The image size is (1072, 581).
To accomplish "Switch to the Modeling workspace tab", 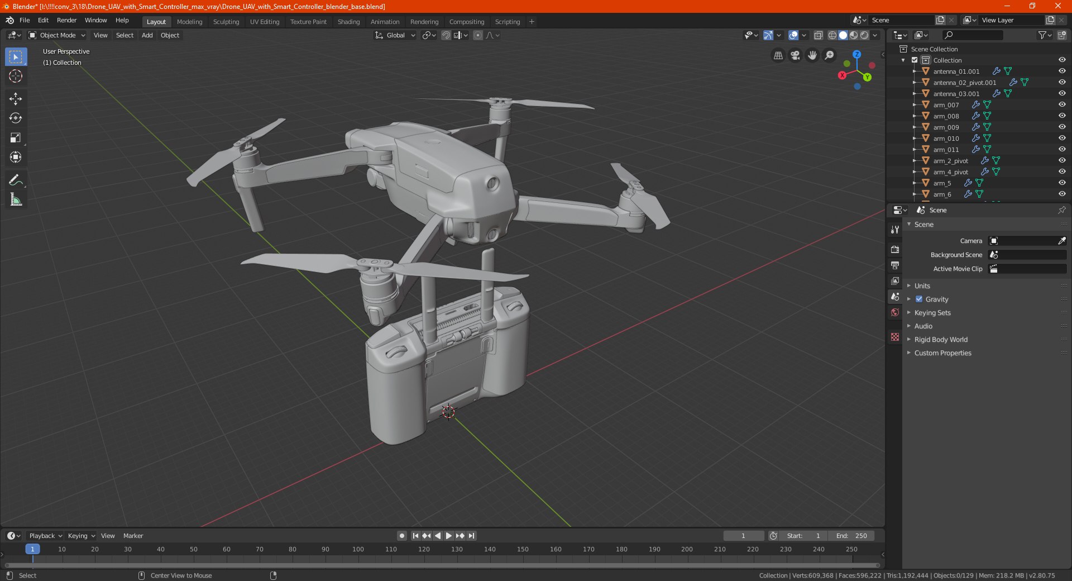I will point(189,22).
